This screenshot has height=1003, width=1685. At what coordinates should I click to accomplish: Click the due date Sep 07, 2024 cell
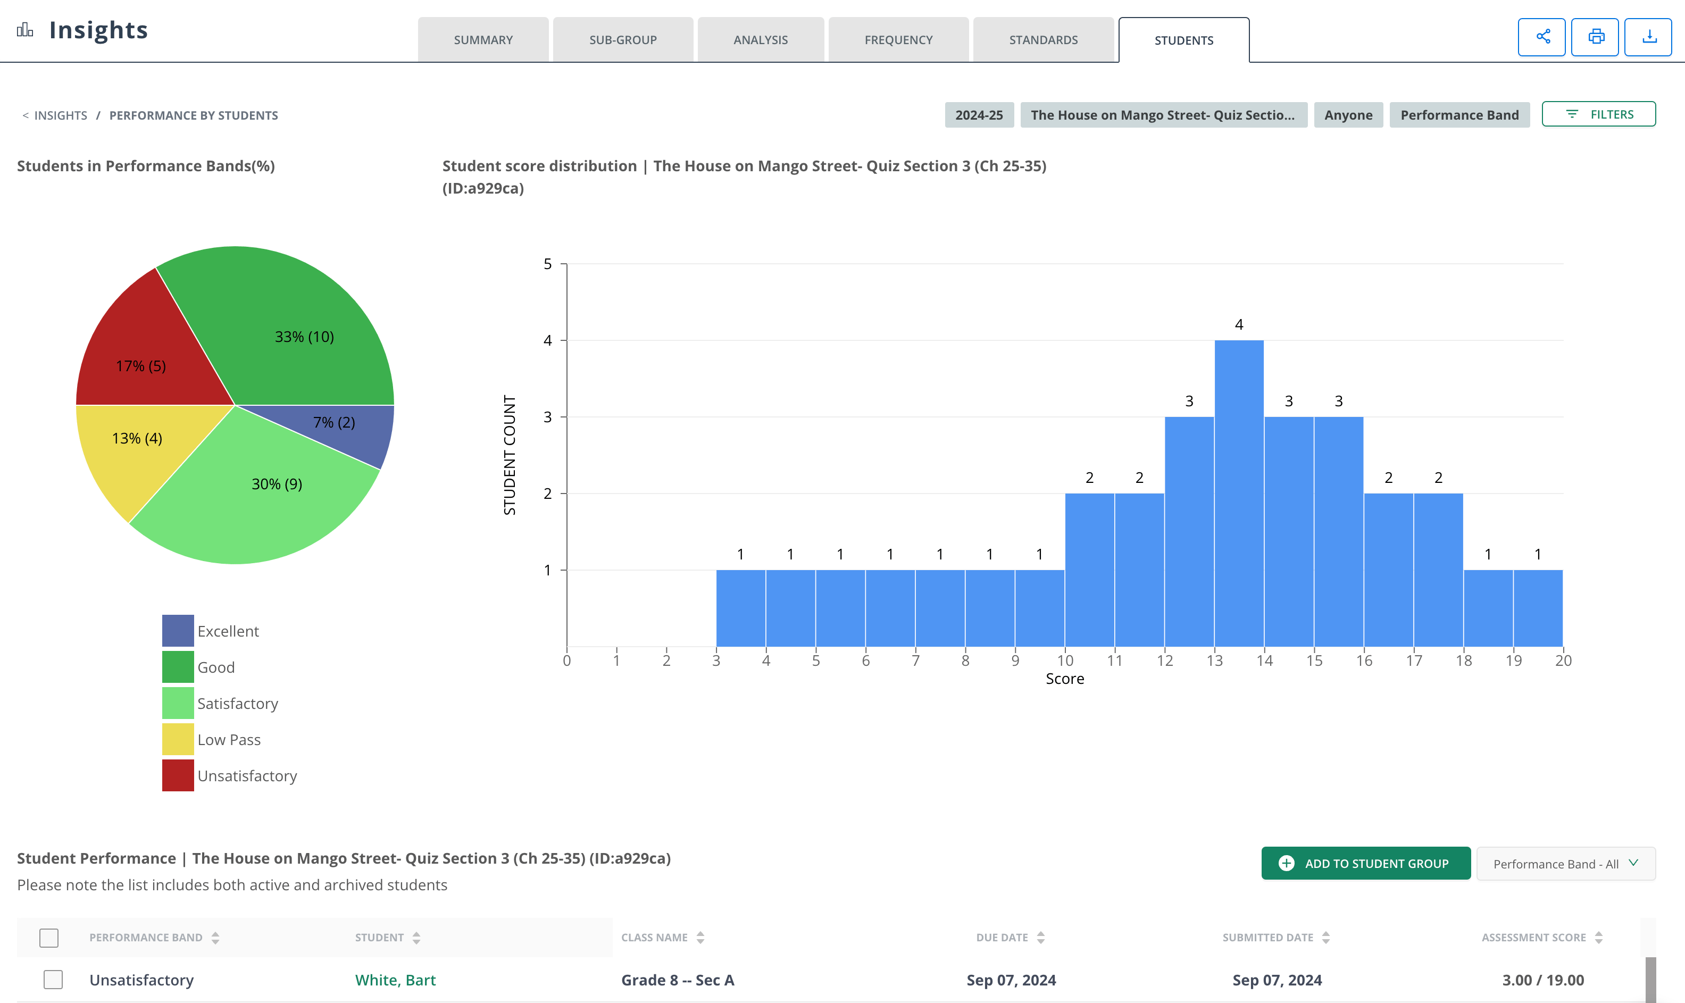[1011, 980]
